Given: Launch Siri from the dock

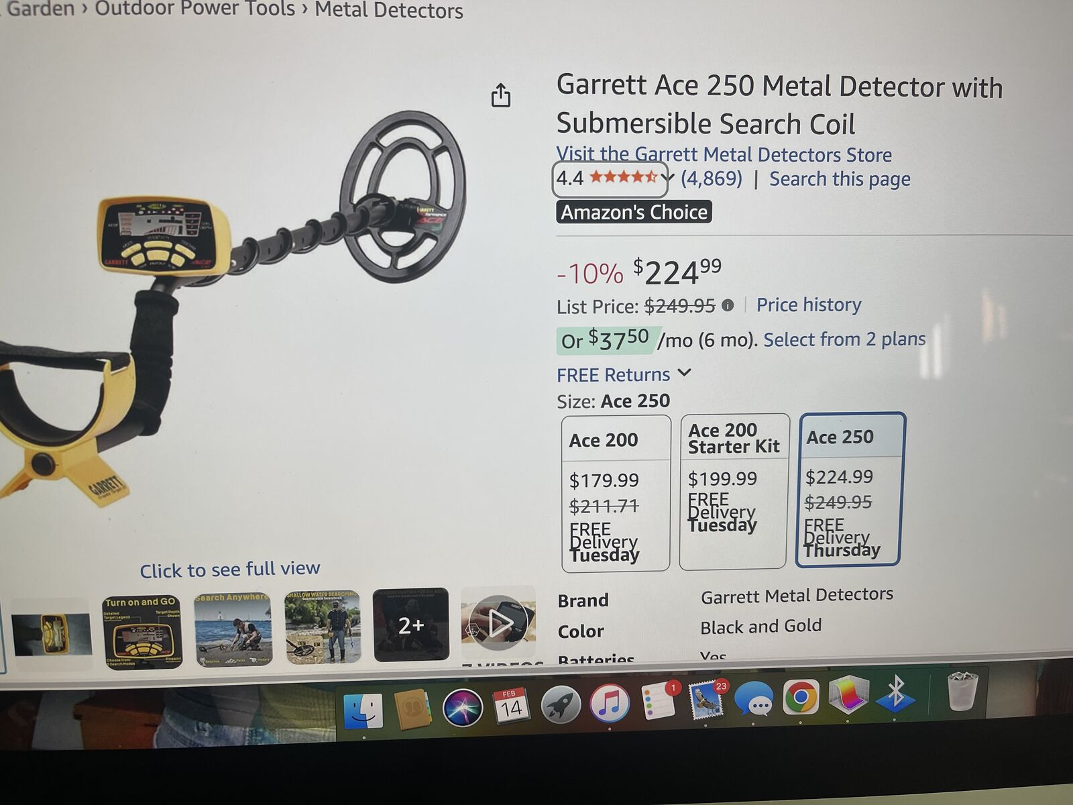Looking at the screenshot, I should click(463, 707).
